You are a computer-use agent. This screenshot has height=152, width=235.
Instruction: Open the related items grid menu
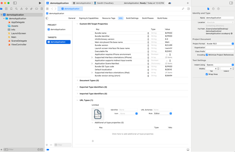point(47,9)
